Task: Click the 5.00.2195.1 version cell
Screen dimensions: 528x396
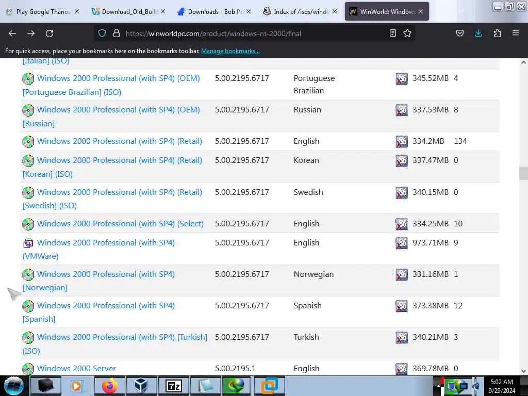Action: point(235,368)
